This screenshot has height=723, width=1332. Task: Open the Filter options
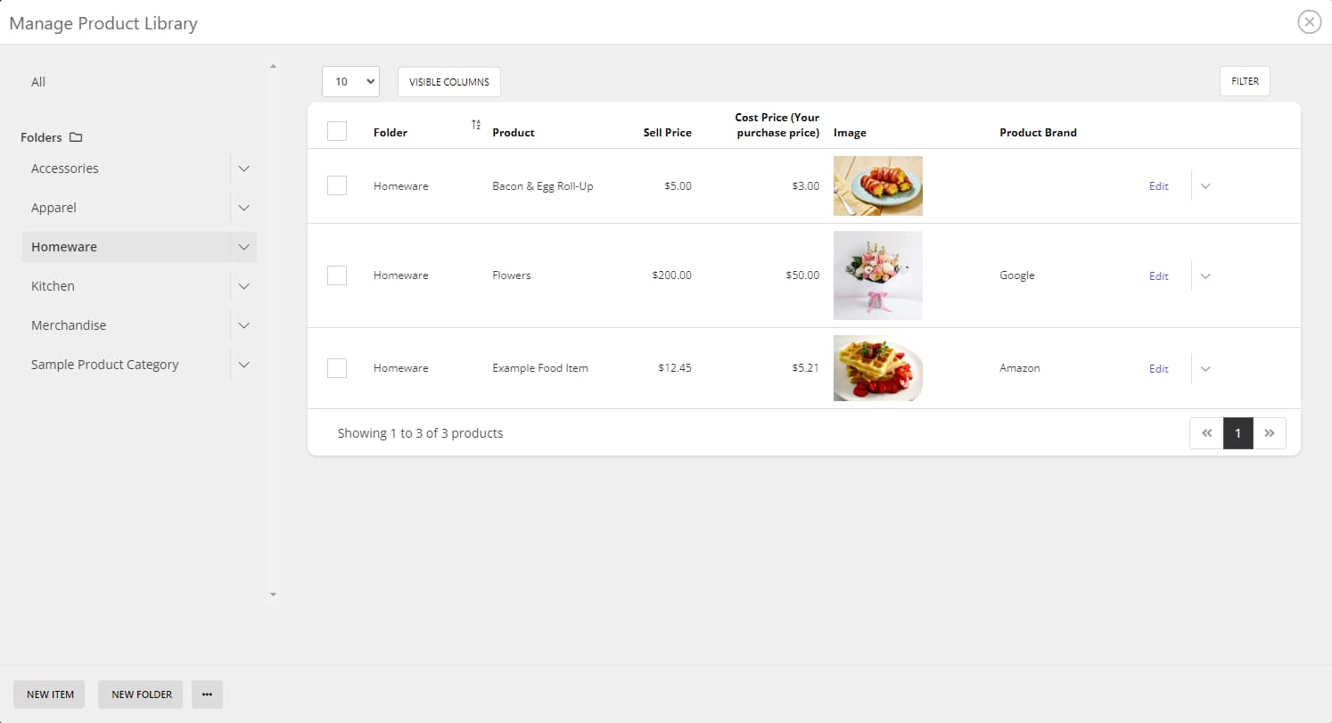[x=1245, y=80]
